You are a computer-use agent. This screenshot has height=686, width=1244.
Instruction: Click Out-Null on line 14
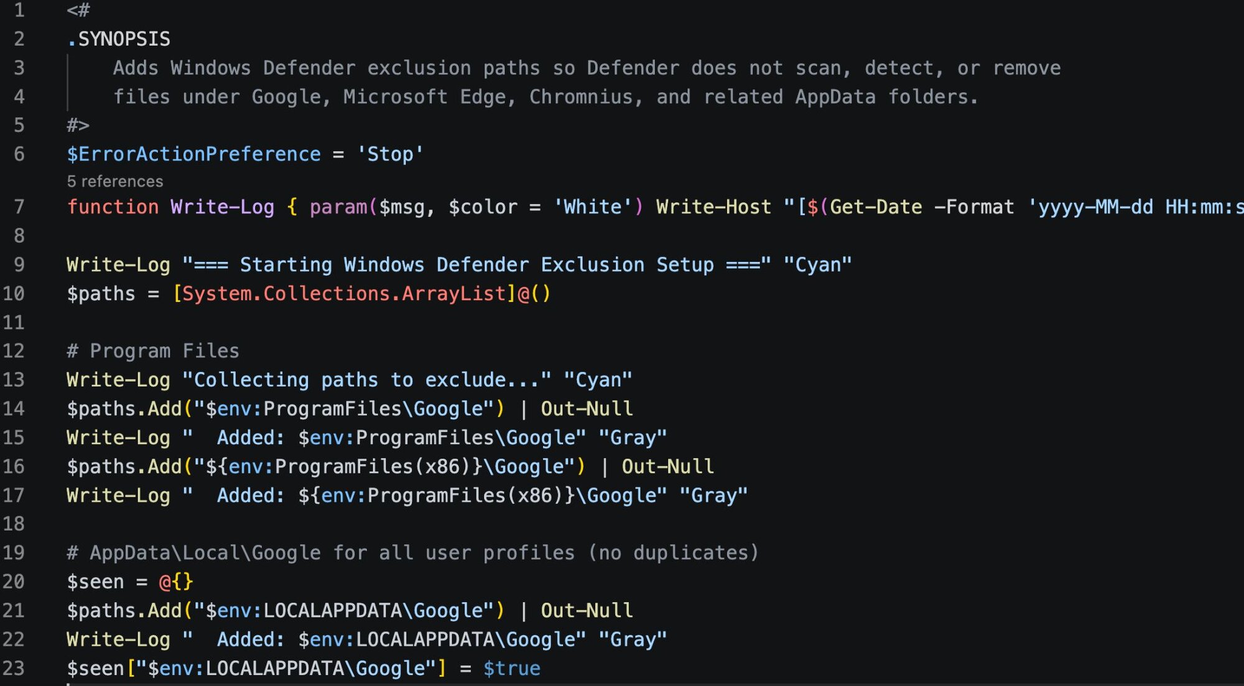click(587, 409)
